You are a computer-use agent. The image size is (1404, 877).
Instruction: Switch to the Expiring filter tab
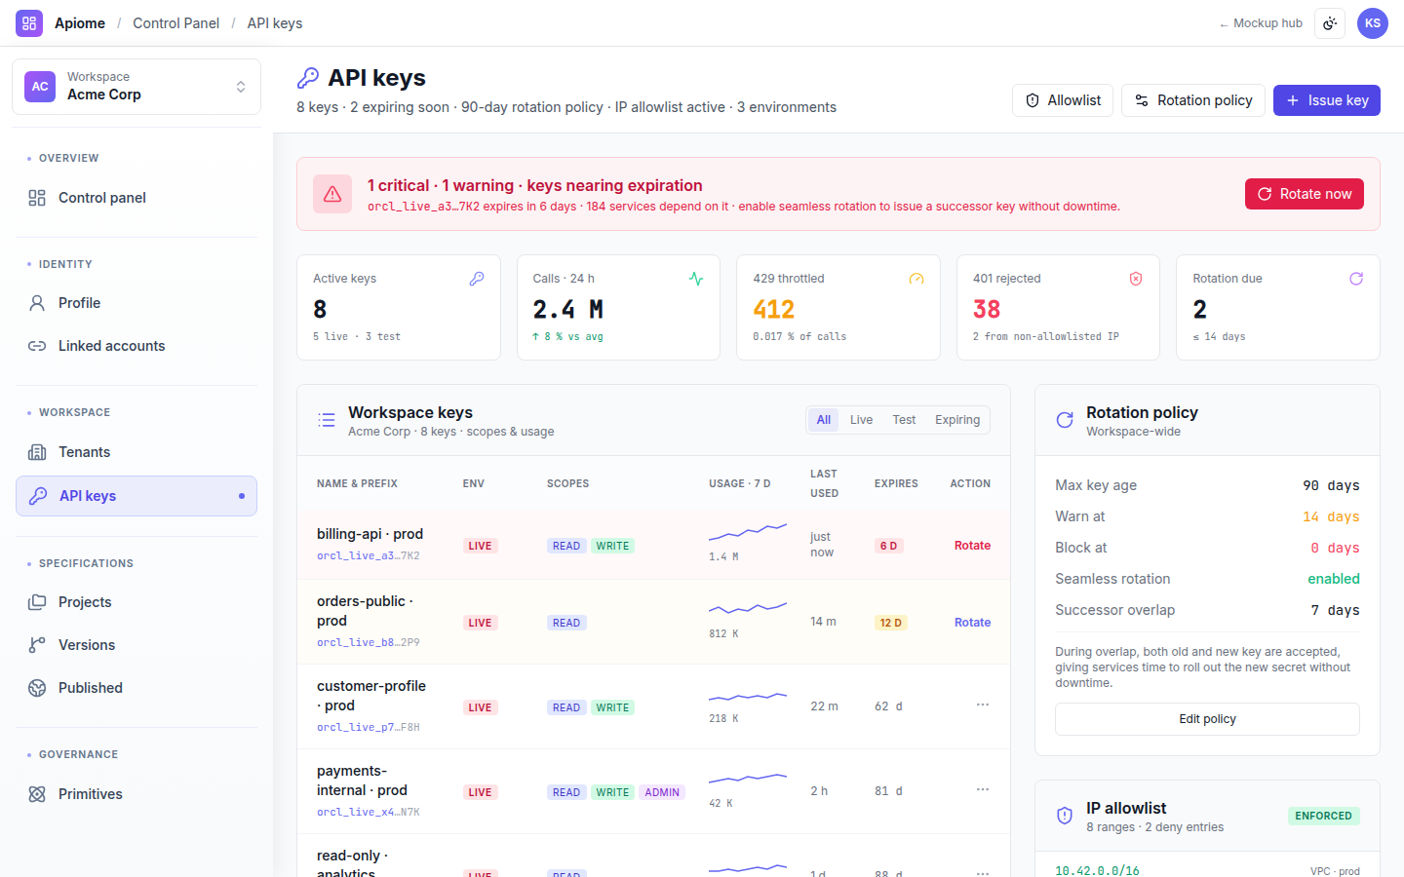pos(957,420)
